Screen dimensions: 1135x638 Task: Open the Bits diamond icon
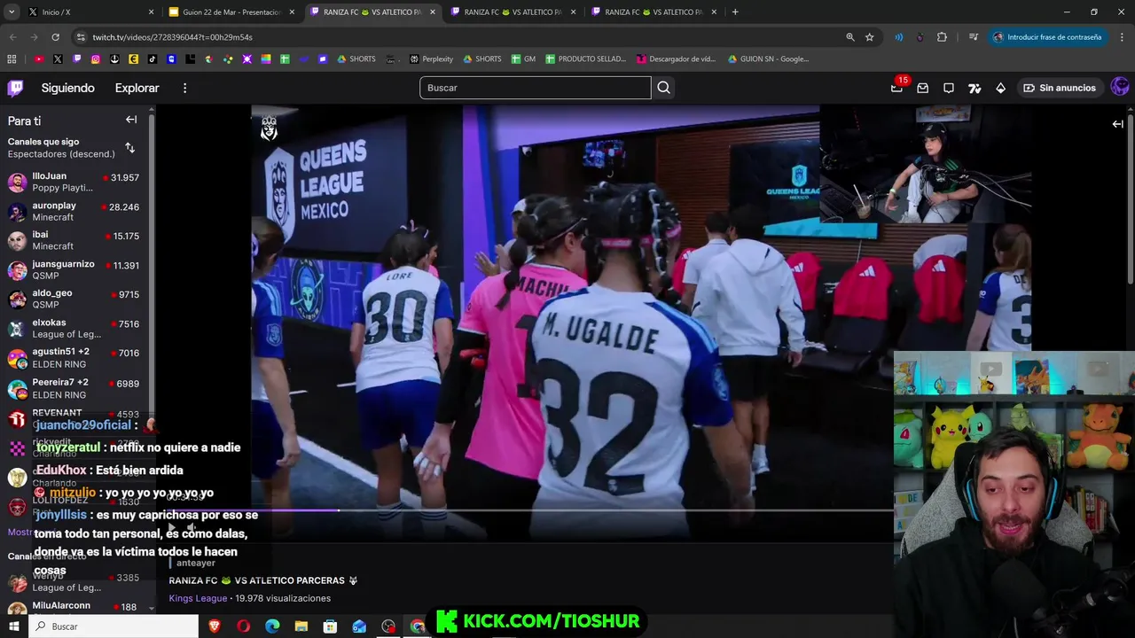pyautogui.click(x=1000, y=88)
